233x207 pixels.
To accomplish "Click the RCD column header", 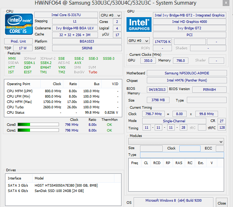I will click(x=157, y=163).
